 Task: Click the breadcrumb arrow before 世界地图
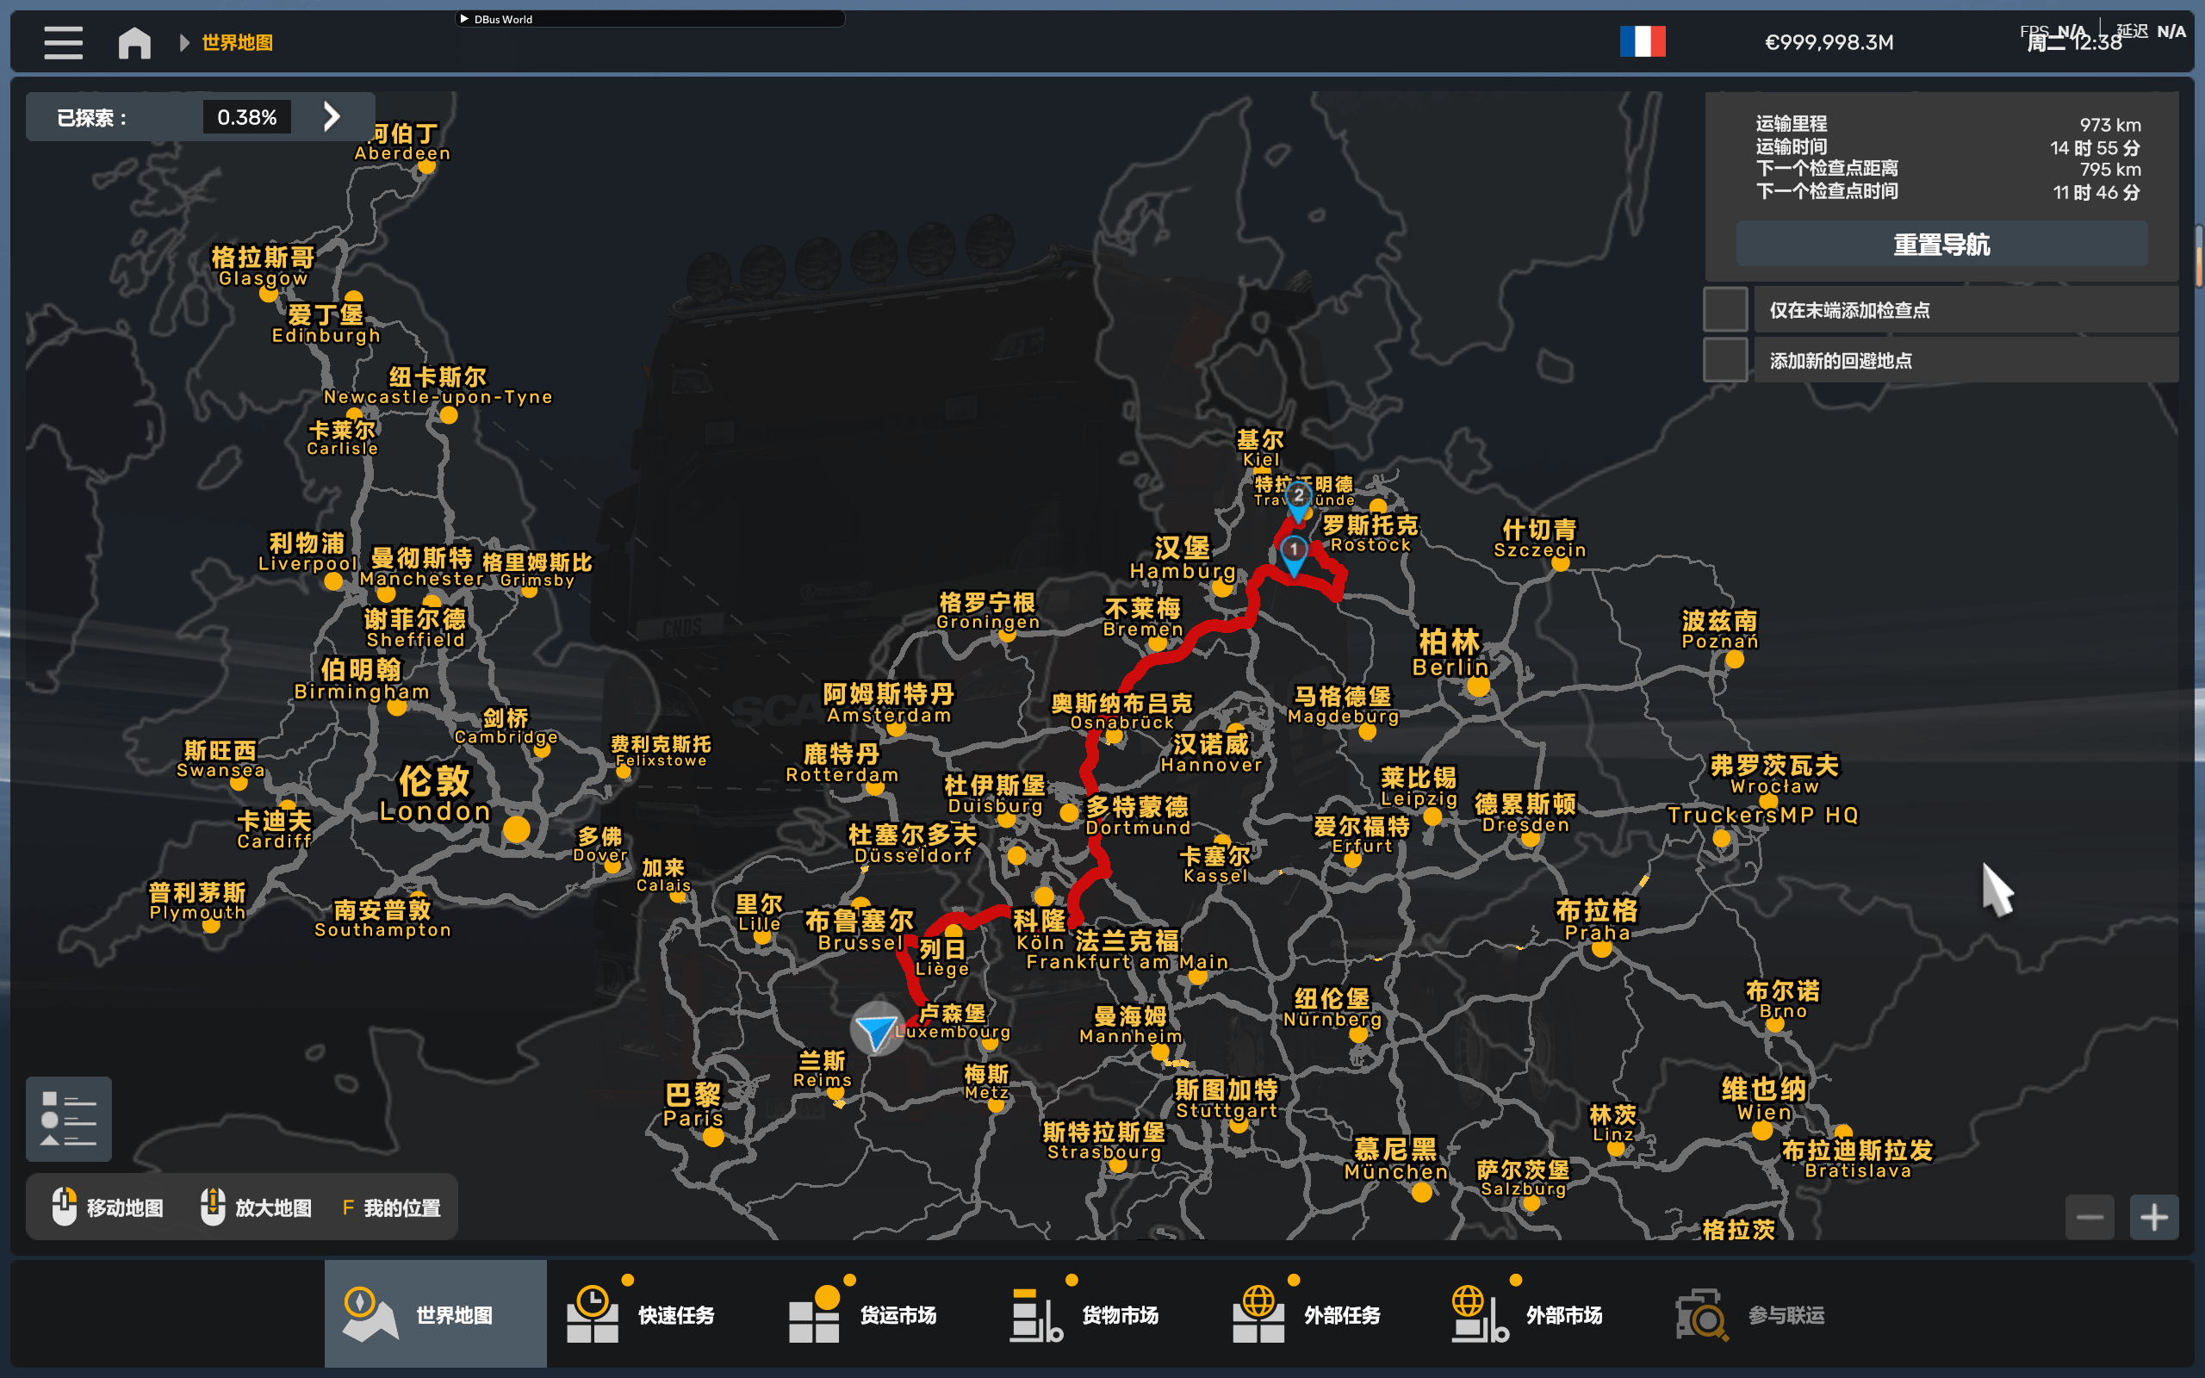pyautogui.click(x=184, y=43)
